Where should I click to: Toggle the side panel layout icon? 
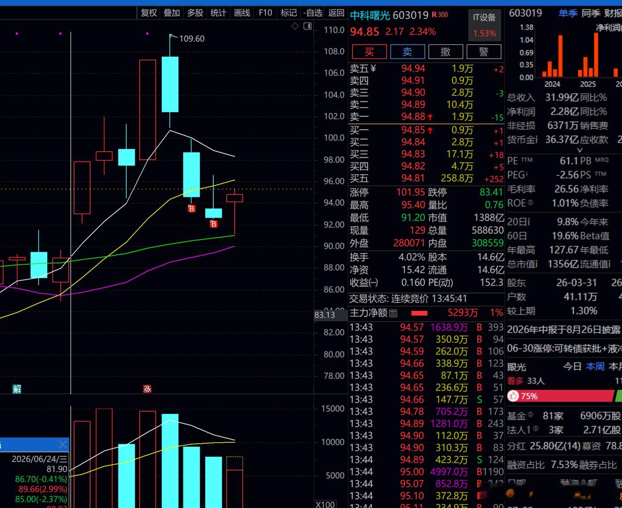[307, 26]
